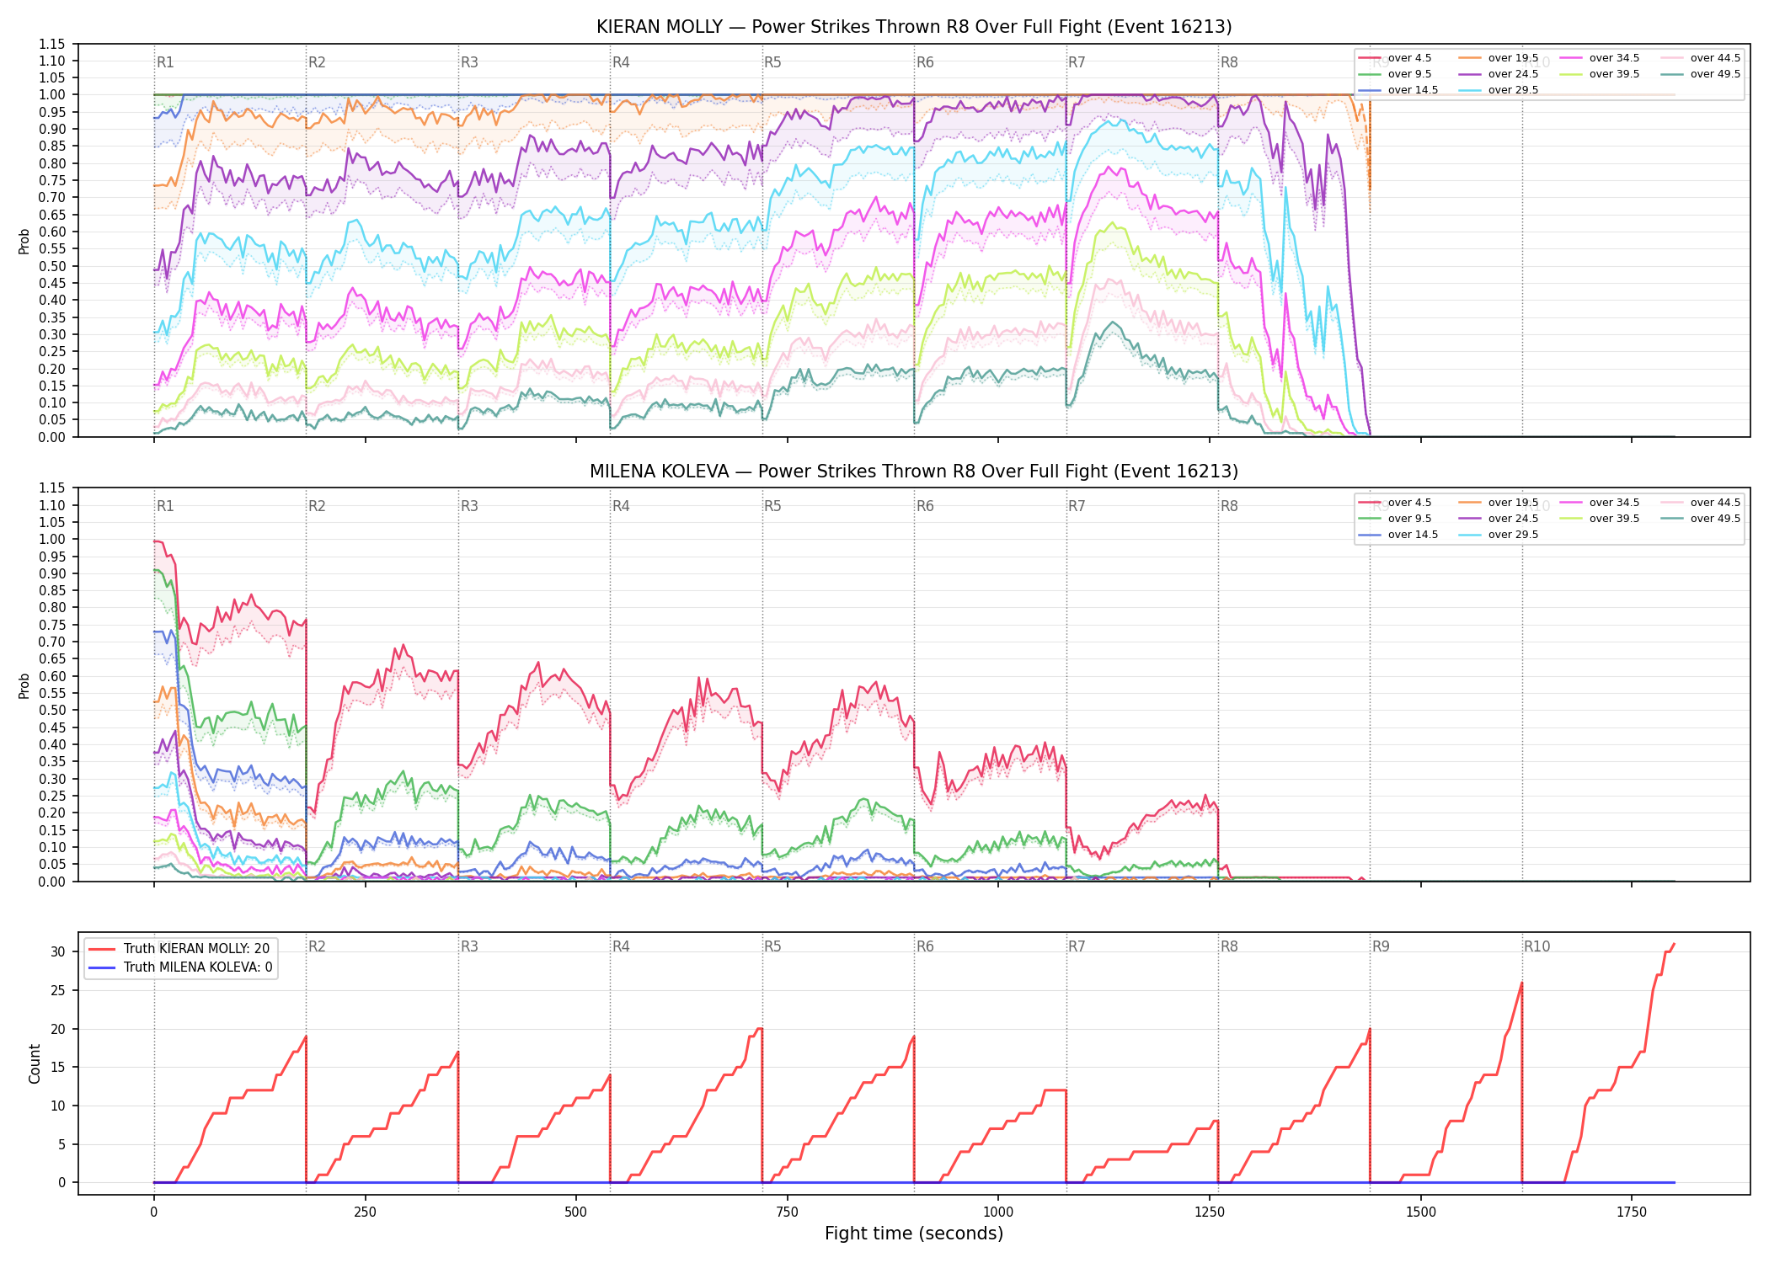Click the 'Count' y-axis label
The height and width of the screenshot is (1263, 1769).
(x=35, y=1063)
